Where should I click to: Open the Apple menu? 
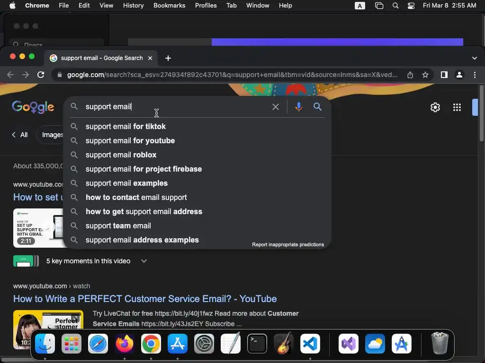tap(12, 6)
